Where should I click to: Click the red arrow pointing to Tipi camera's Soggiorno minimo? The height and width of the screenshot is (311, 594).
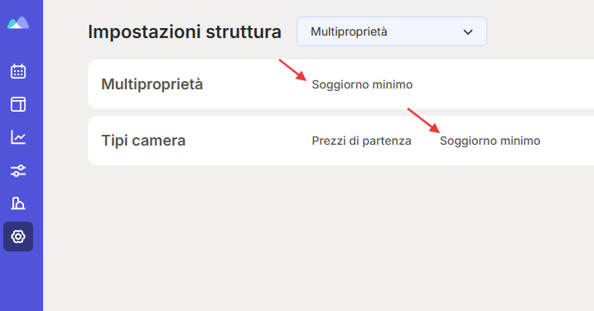tap(423, 120)
